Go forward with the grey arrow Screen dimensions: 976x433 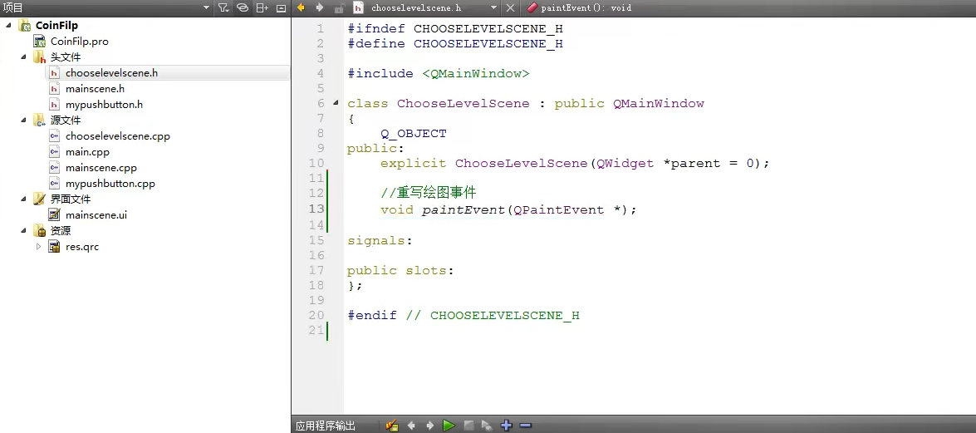[x=319, y=7]
